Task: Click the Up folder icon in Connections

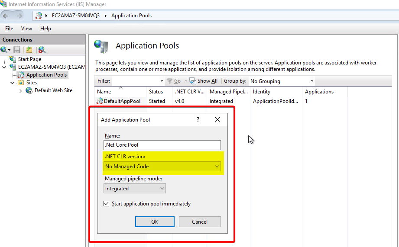Action: coord(29,50)
